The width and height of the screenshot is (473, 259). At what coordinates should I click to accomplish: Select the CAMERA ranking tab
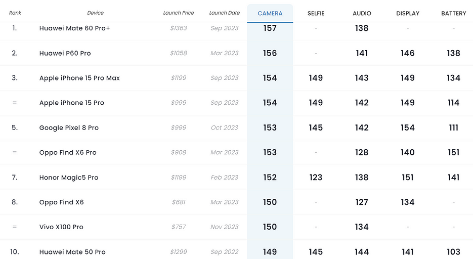(x=270, y=13)
